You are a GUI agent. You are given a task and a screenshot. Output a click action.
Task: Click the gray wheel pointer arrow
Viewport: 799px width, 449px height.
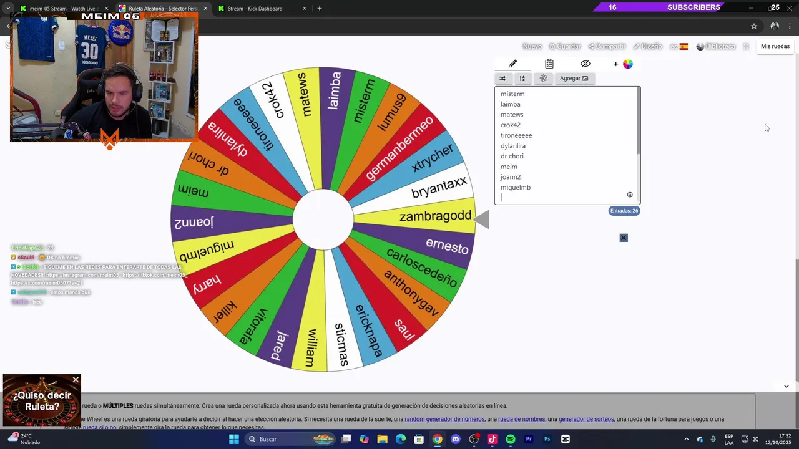(481, 220)
